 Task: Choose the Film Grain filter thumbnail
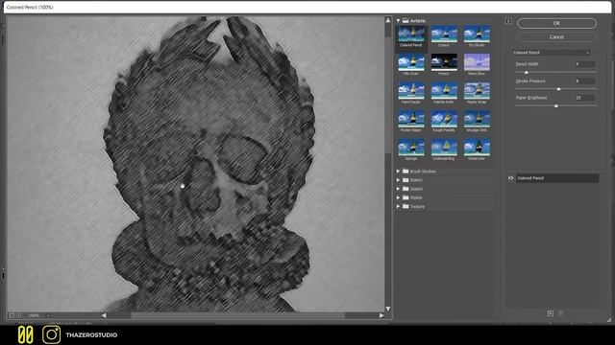point(410,62)
